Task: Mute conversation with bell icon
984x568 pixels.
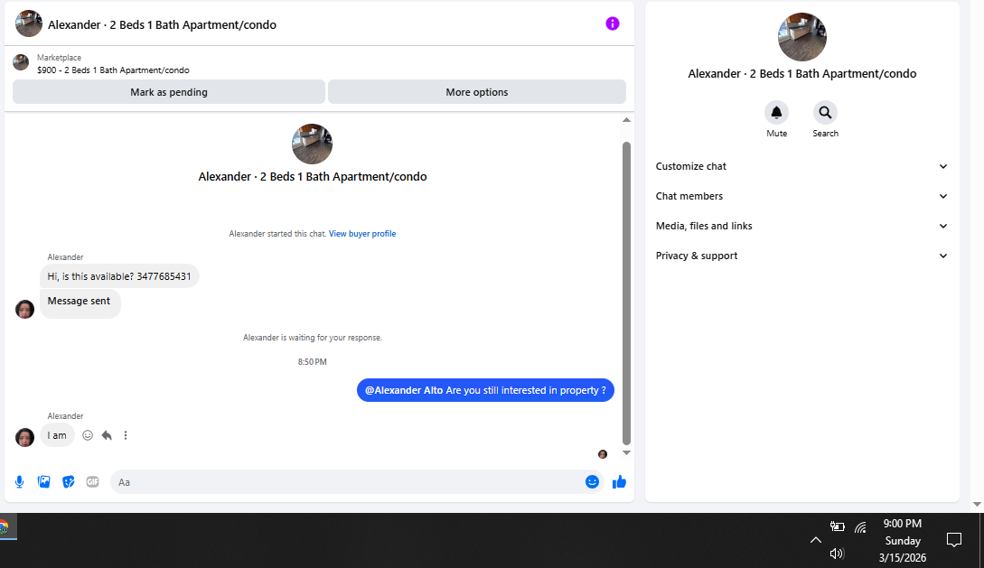Action: point(776,113)
